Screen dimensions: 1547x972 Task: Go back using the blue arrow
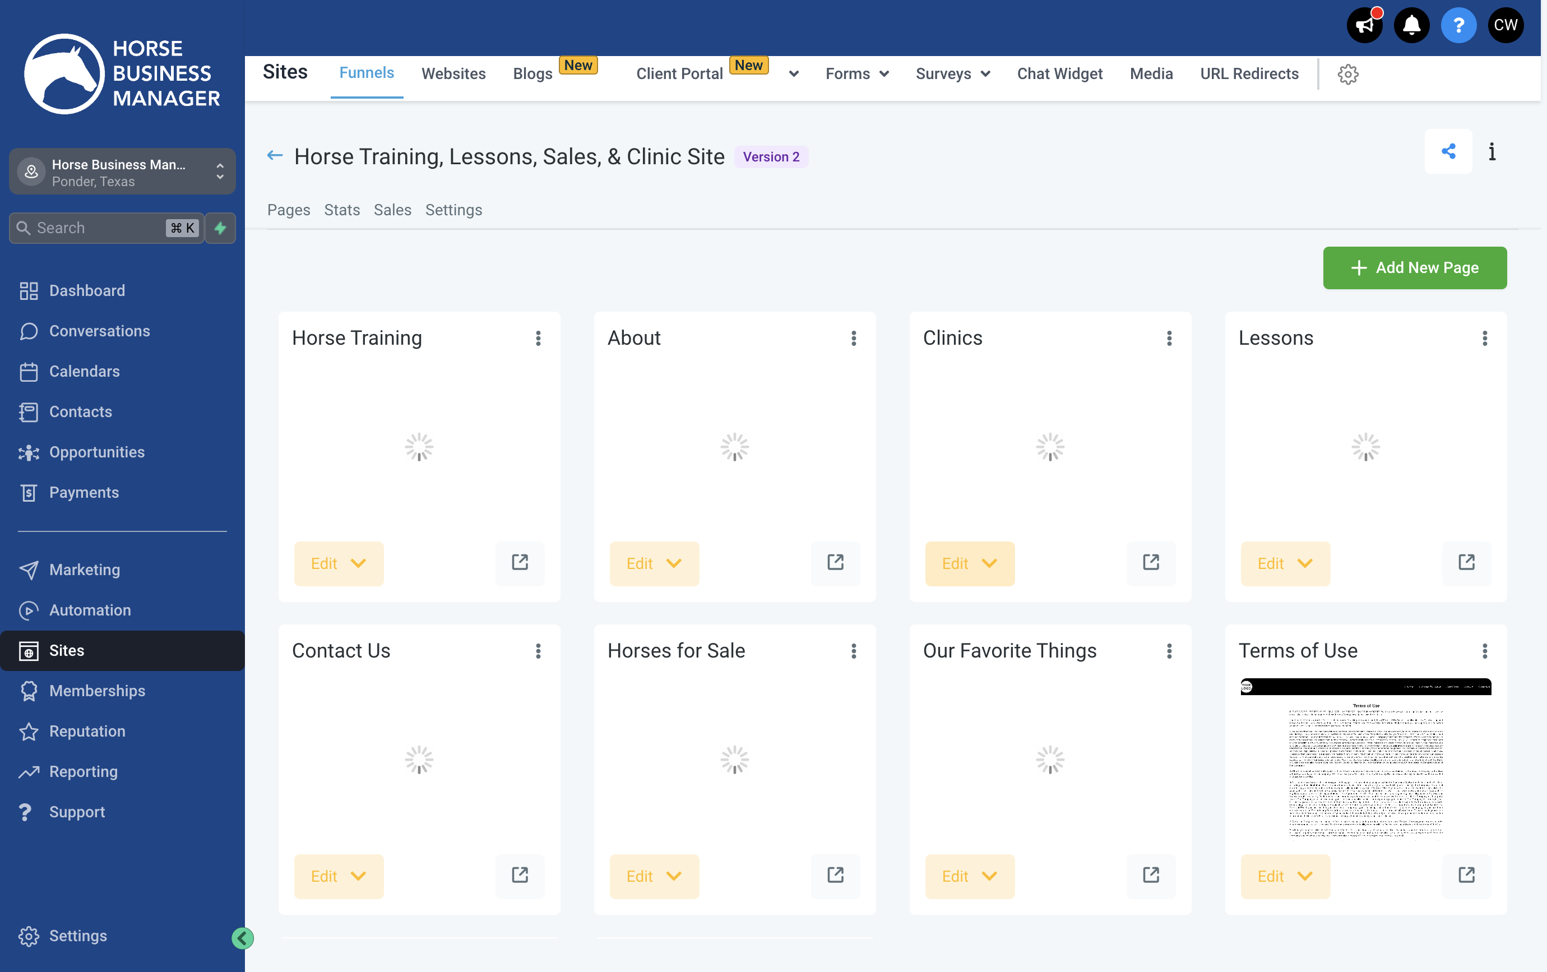(274, 155)
